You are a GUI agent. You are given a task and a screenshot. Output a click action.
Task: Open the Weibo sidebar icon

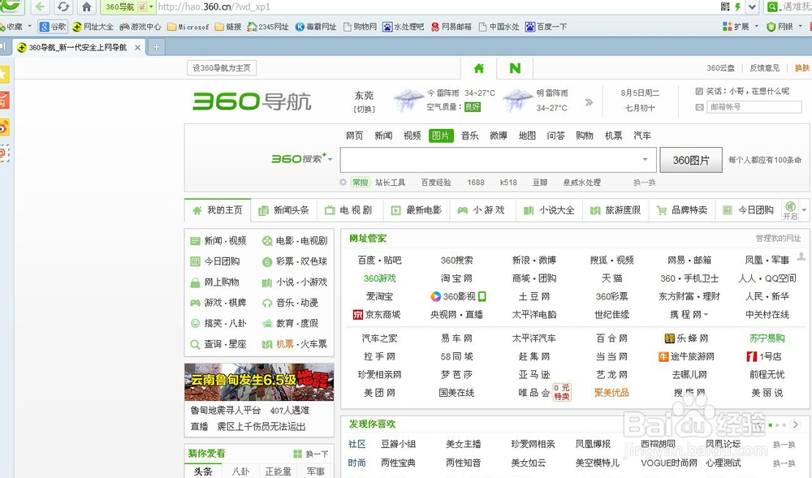(x=3, y=127)
